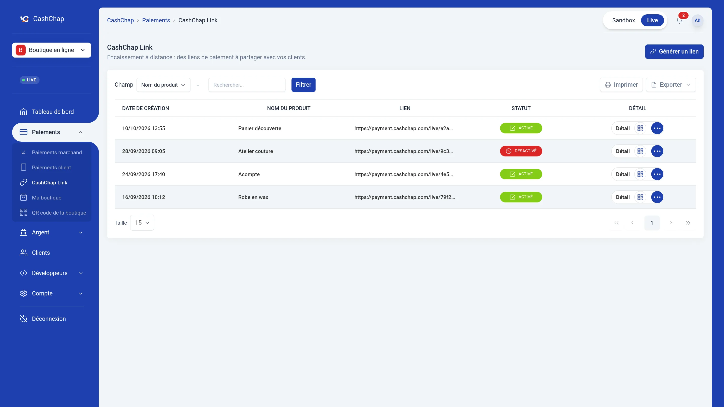Open the Boutique en ligne selector
The height and width of the screenshot is (407, 724).
[52, 50]
